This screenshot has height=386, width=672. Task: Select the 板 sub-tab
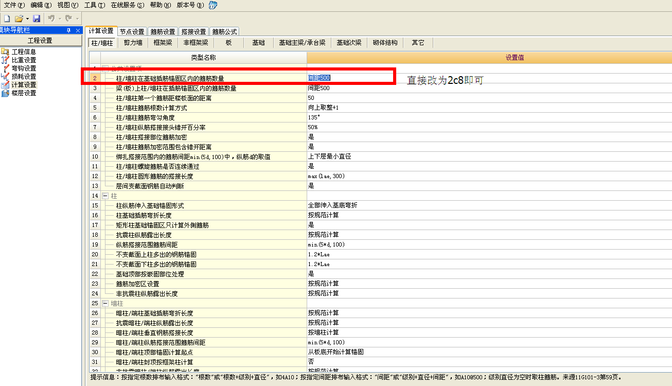(x=228, y=43)
